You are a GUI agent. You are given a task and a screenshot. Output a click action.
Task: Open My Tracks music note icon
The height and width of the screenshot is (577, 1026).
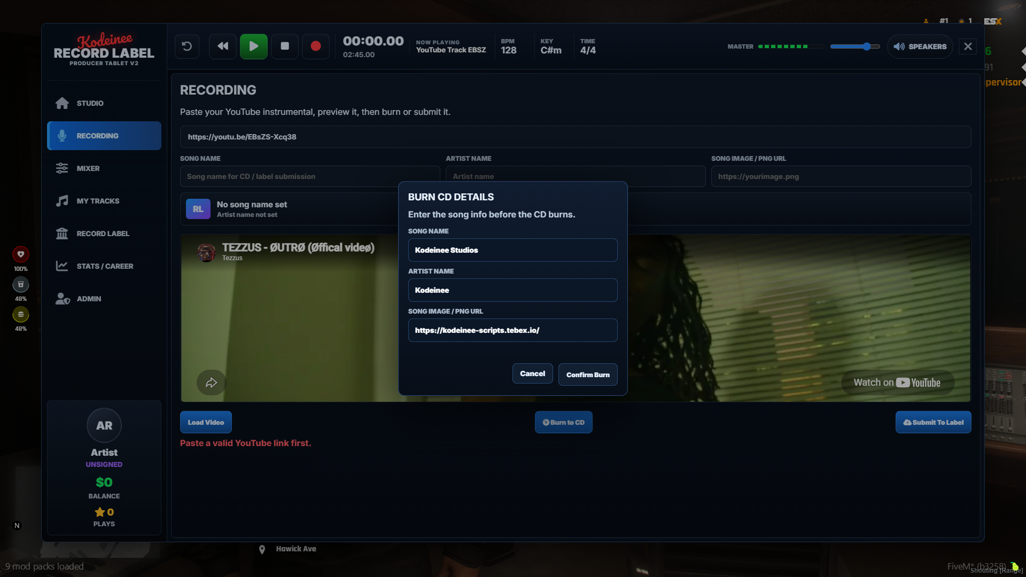pos(62,201)
